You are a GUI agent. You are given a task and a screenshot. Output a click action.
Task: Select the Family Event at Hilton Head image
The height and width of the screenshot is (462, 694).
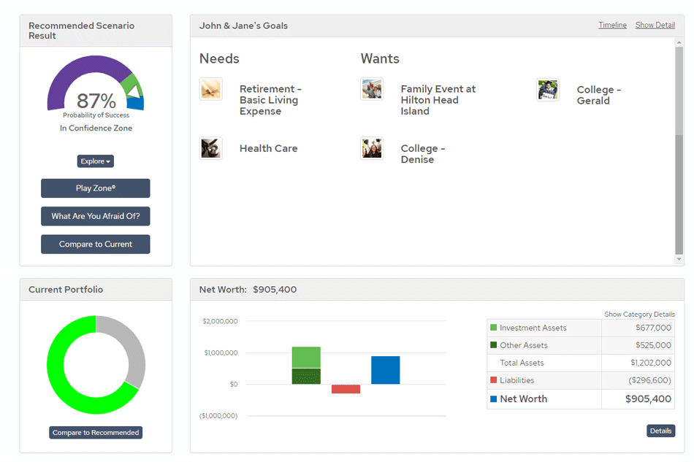click(372, 89)
